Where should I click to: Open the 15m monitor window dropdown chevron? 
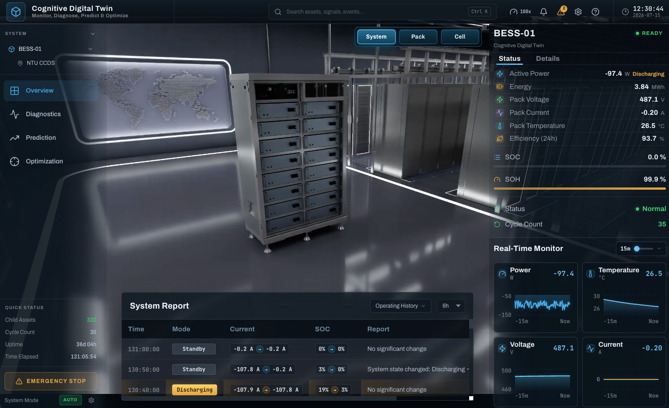[x=659, y=249]
